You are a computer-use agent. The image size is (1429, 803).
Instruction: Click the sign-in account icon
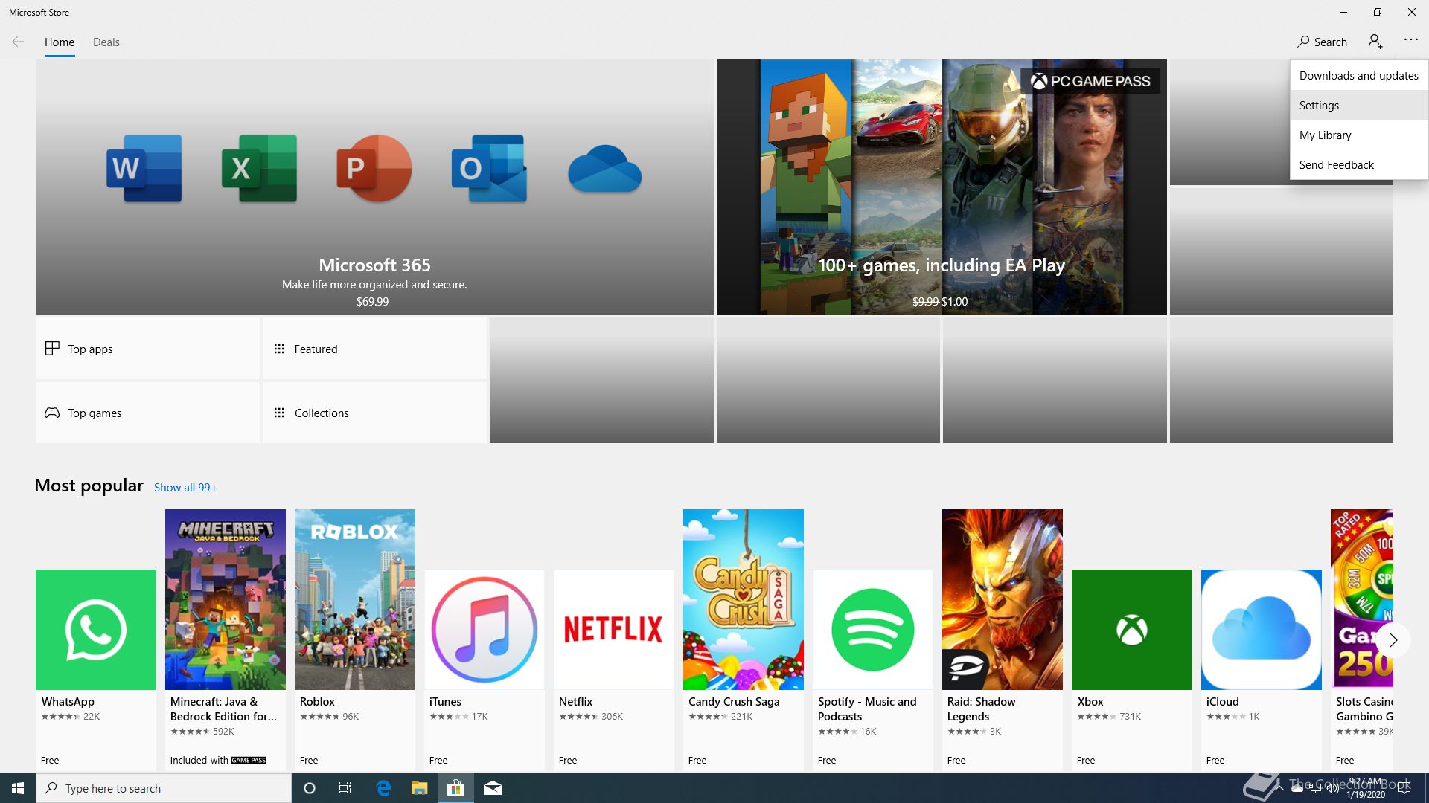(x=1375, y=42)
